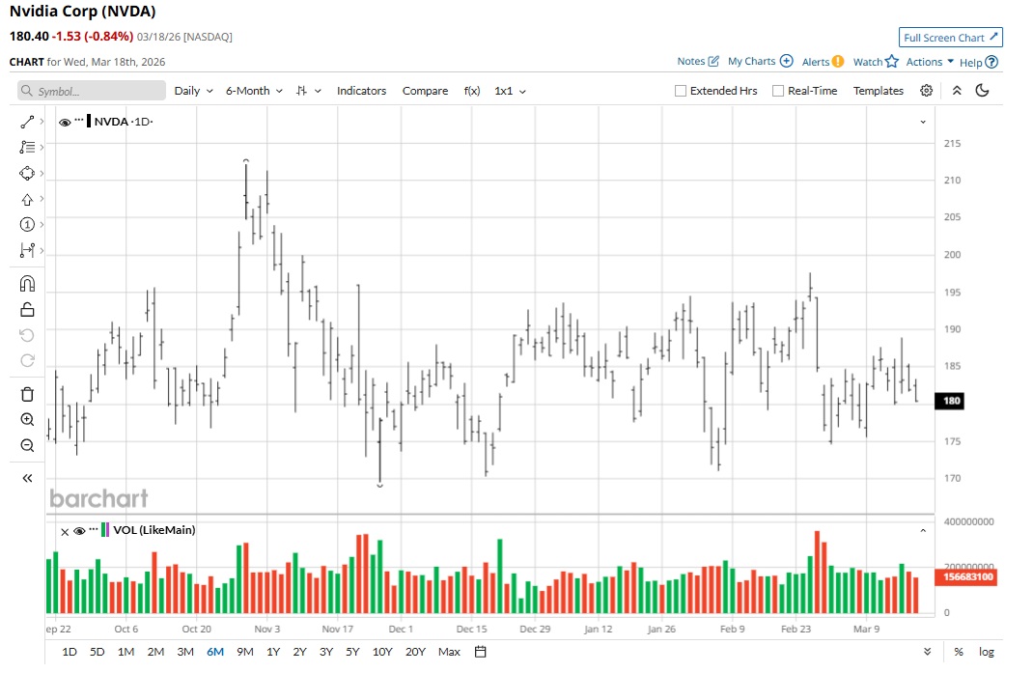
Task: Open the Fibonacci/list annotation tool
Action: click(27, 148)
